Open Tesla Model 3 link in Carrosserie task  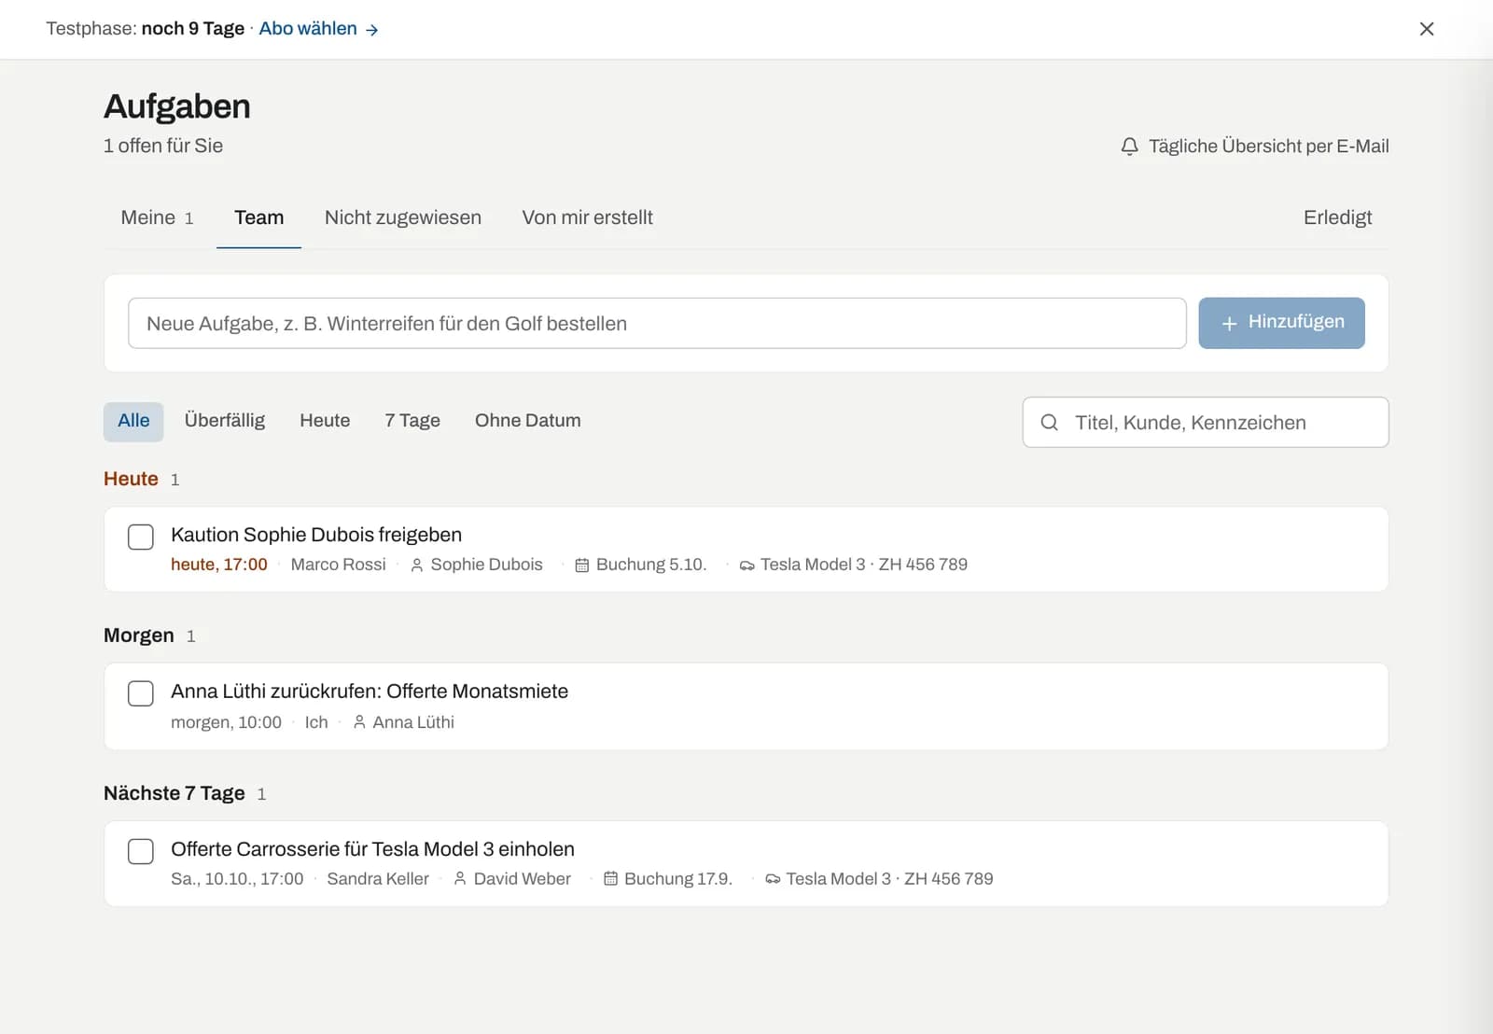[880, 879]
